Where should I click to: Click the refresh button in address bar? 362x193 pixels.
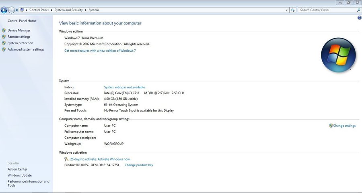293,10
